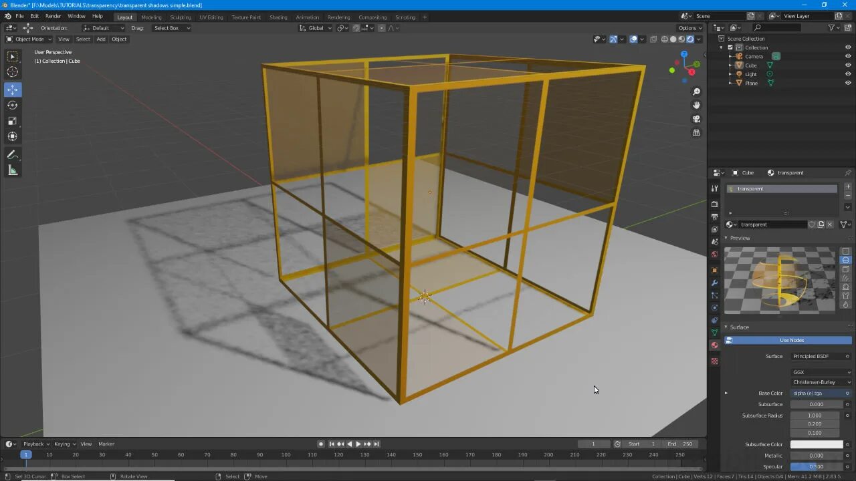Open the Output properties tab
This screenshot has height=481, width=856.
714,217
